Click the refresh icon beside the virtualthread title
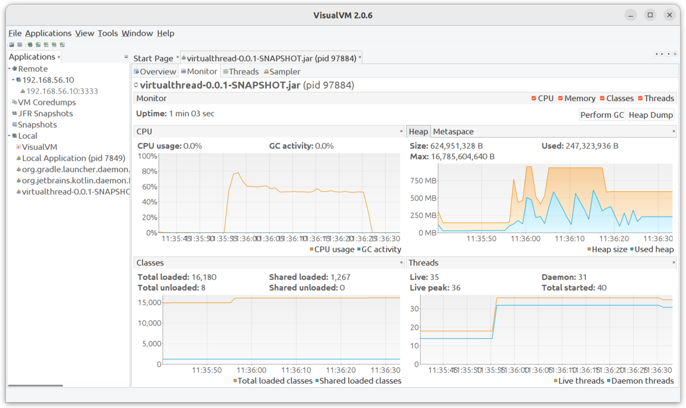 [135, 85]
